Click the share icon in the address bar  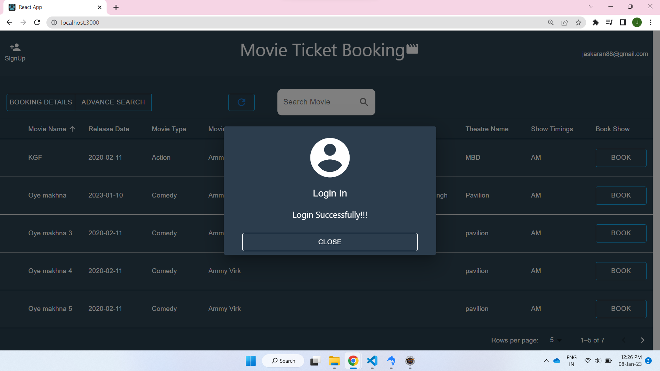point(565,22)
